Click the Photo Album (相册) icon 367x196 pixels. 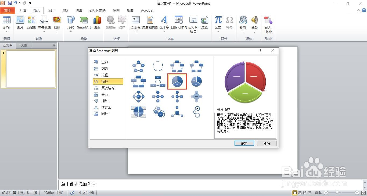57,20
